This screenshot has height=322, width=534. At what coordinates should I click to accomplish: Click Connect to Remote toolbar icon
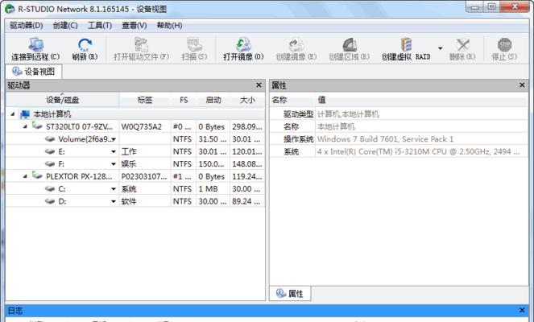pos(35,44)
